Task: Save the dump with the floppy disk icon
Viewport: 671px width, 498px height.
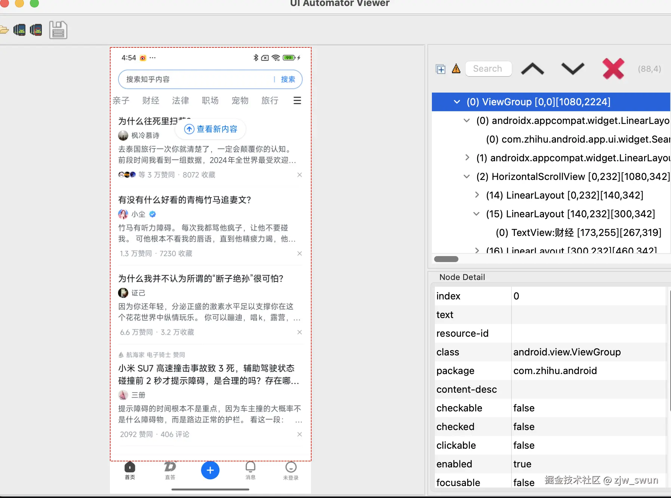Action: 58,30
